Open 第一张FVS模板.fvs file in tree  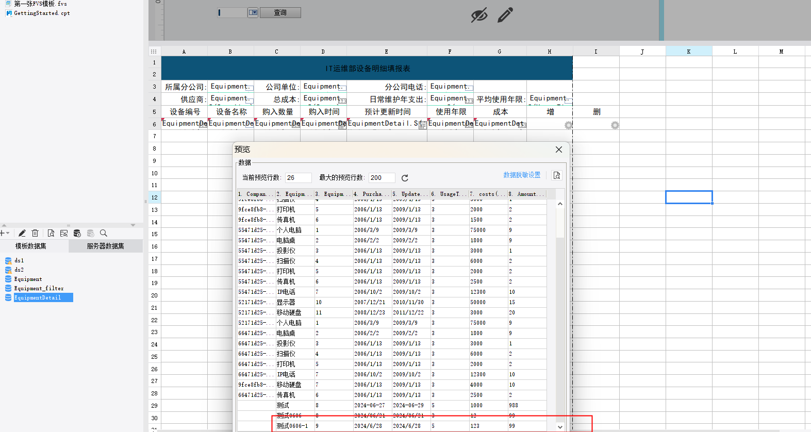(x=40, y=4)
